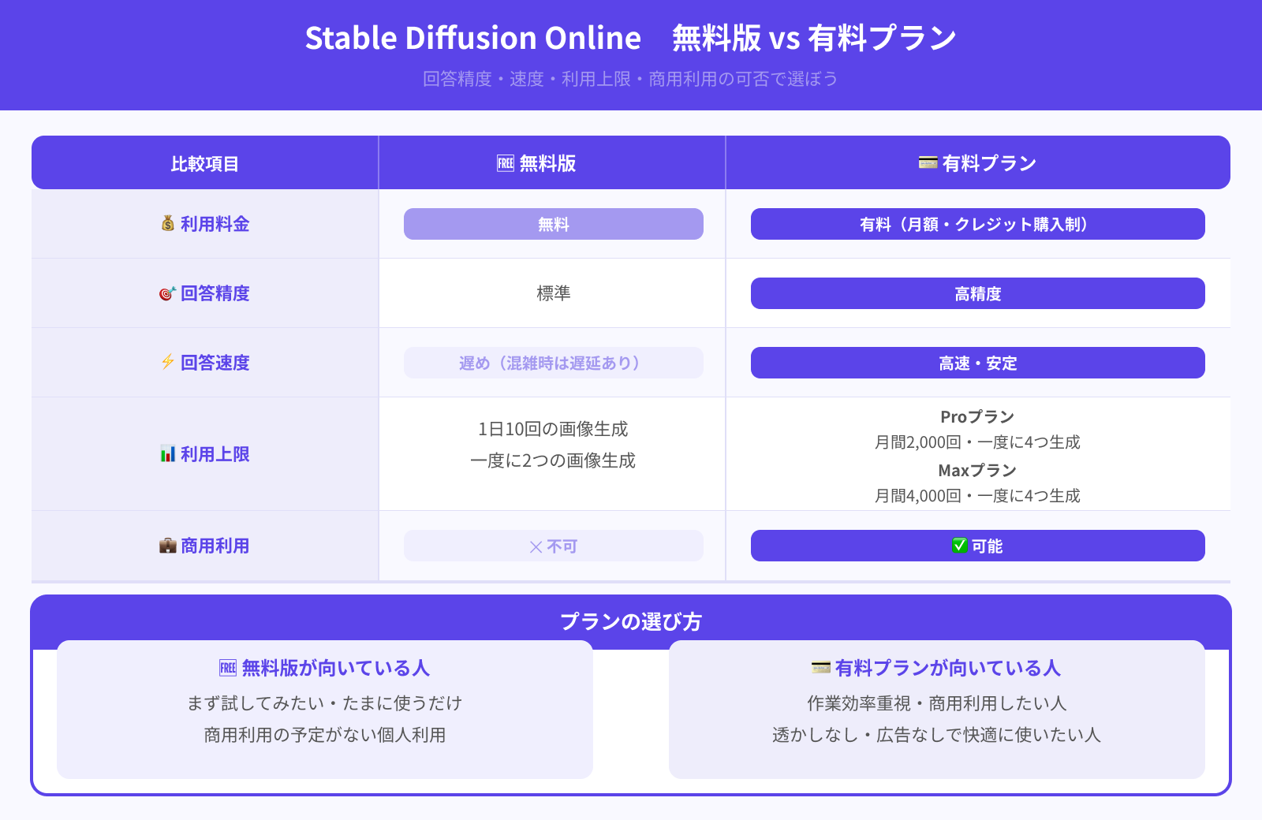Click the credit card icon in the 有料プラン header

pos(928,163)
